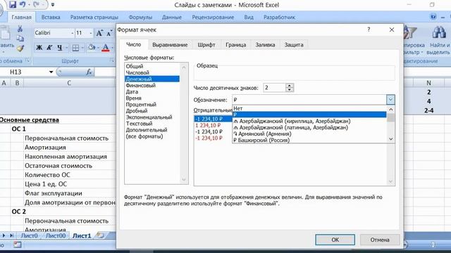Image resolution: width=451 pixels, height=253 pixels.
Task: Select red 1 234,10 ₽ negative format
Action: pyautogui.click(x=208, y=125)
